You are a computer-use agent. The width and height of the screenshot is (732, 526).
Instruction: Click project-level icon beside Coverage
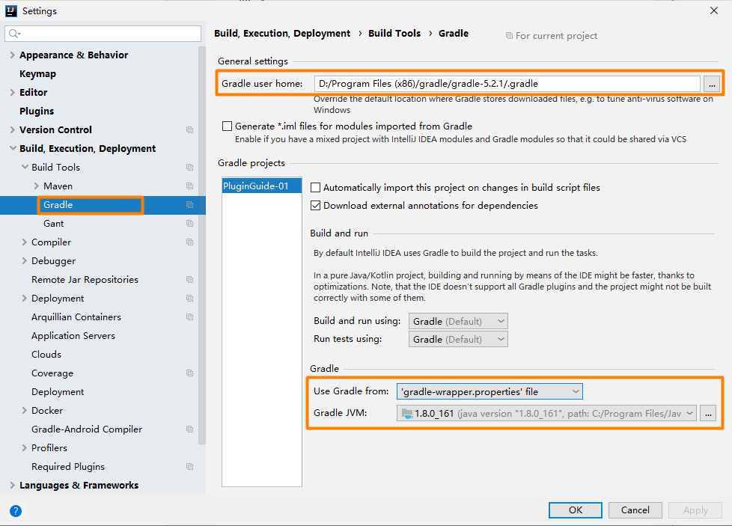pyautogui.click(x=189, y=373)
